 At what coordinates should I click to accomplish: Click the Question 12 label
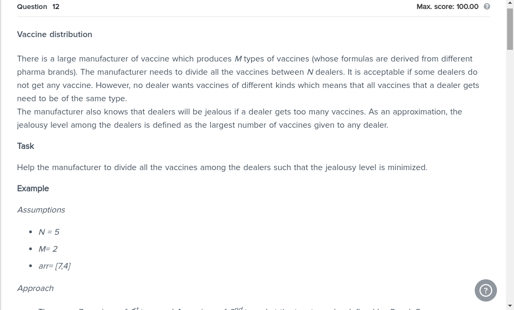click(38, 6)
